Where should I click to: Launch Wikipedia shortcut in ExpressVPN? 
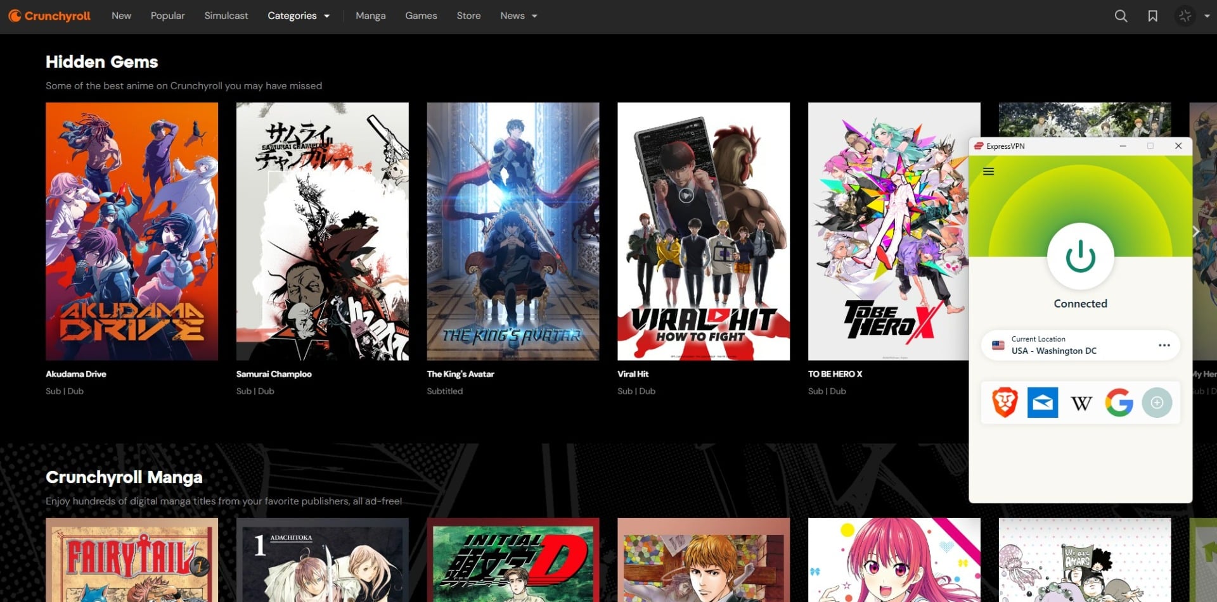1081,403
